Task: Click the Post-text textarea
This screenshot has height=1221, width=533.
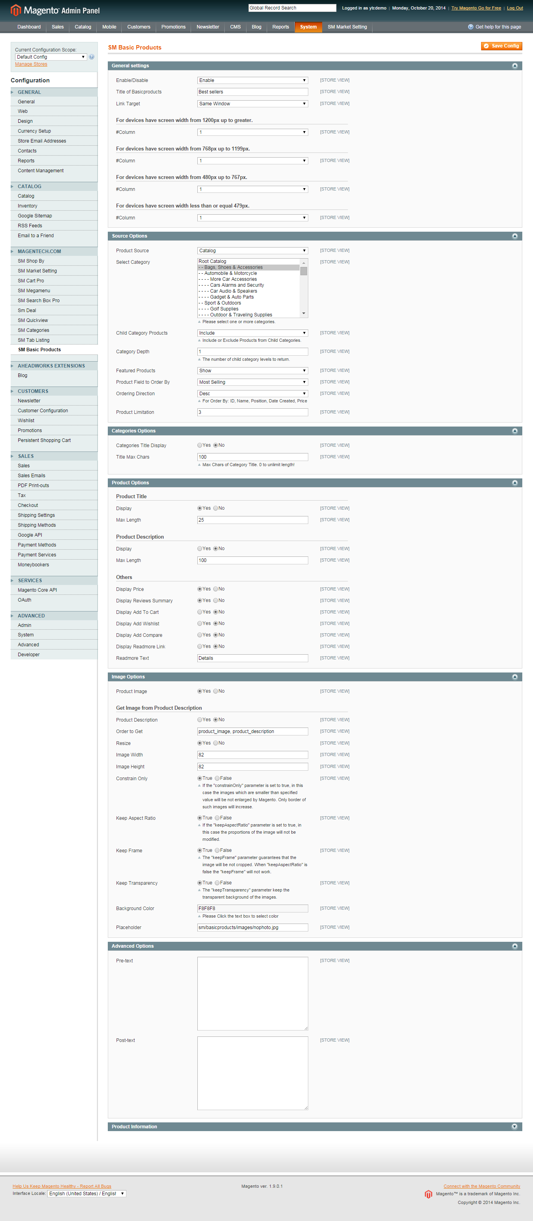Action: pos(252,1073)
